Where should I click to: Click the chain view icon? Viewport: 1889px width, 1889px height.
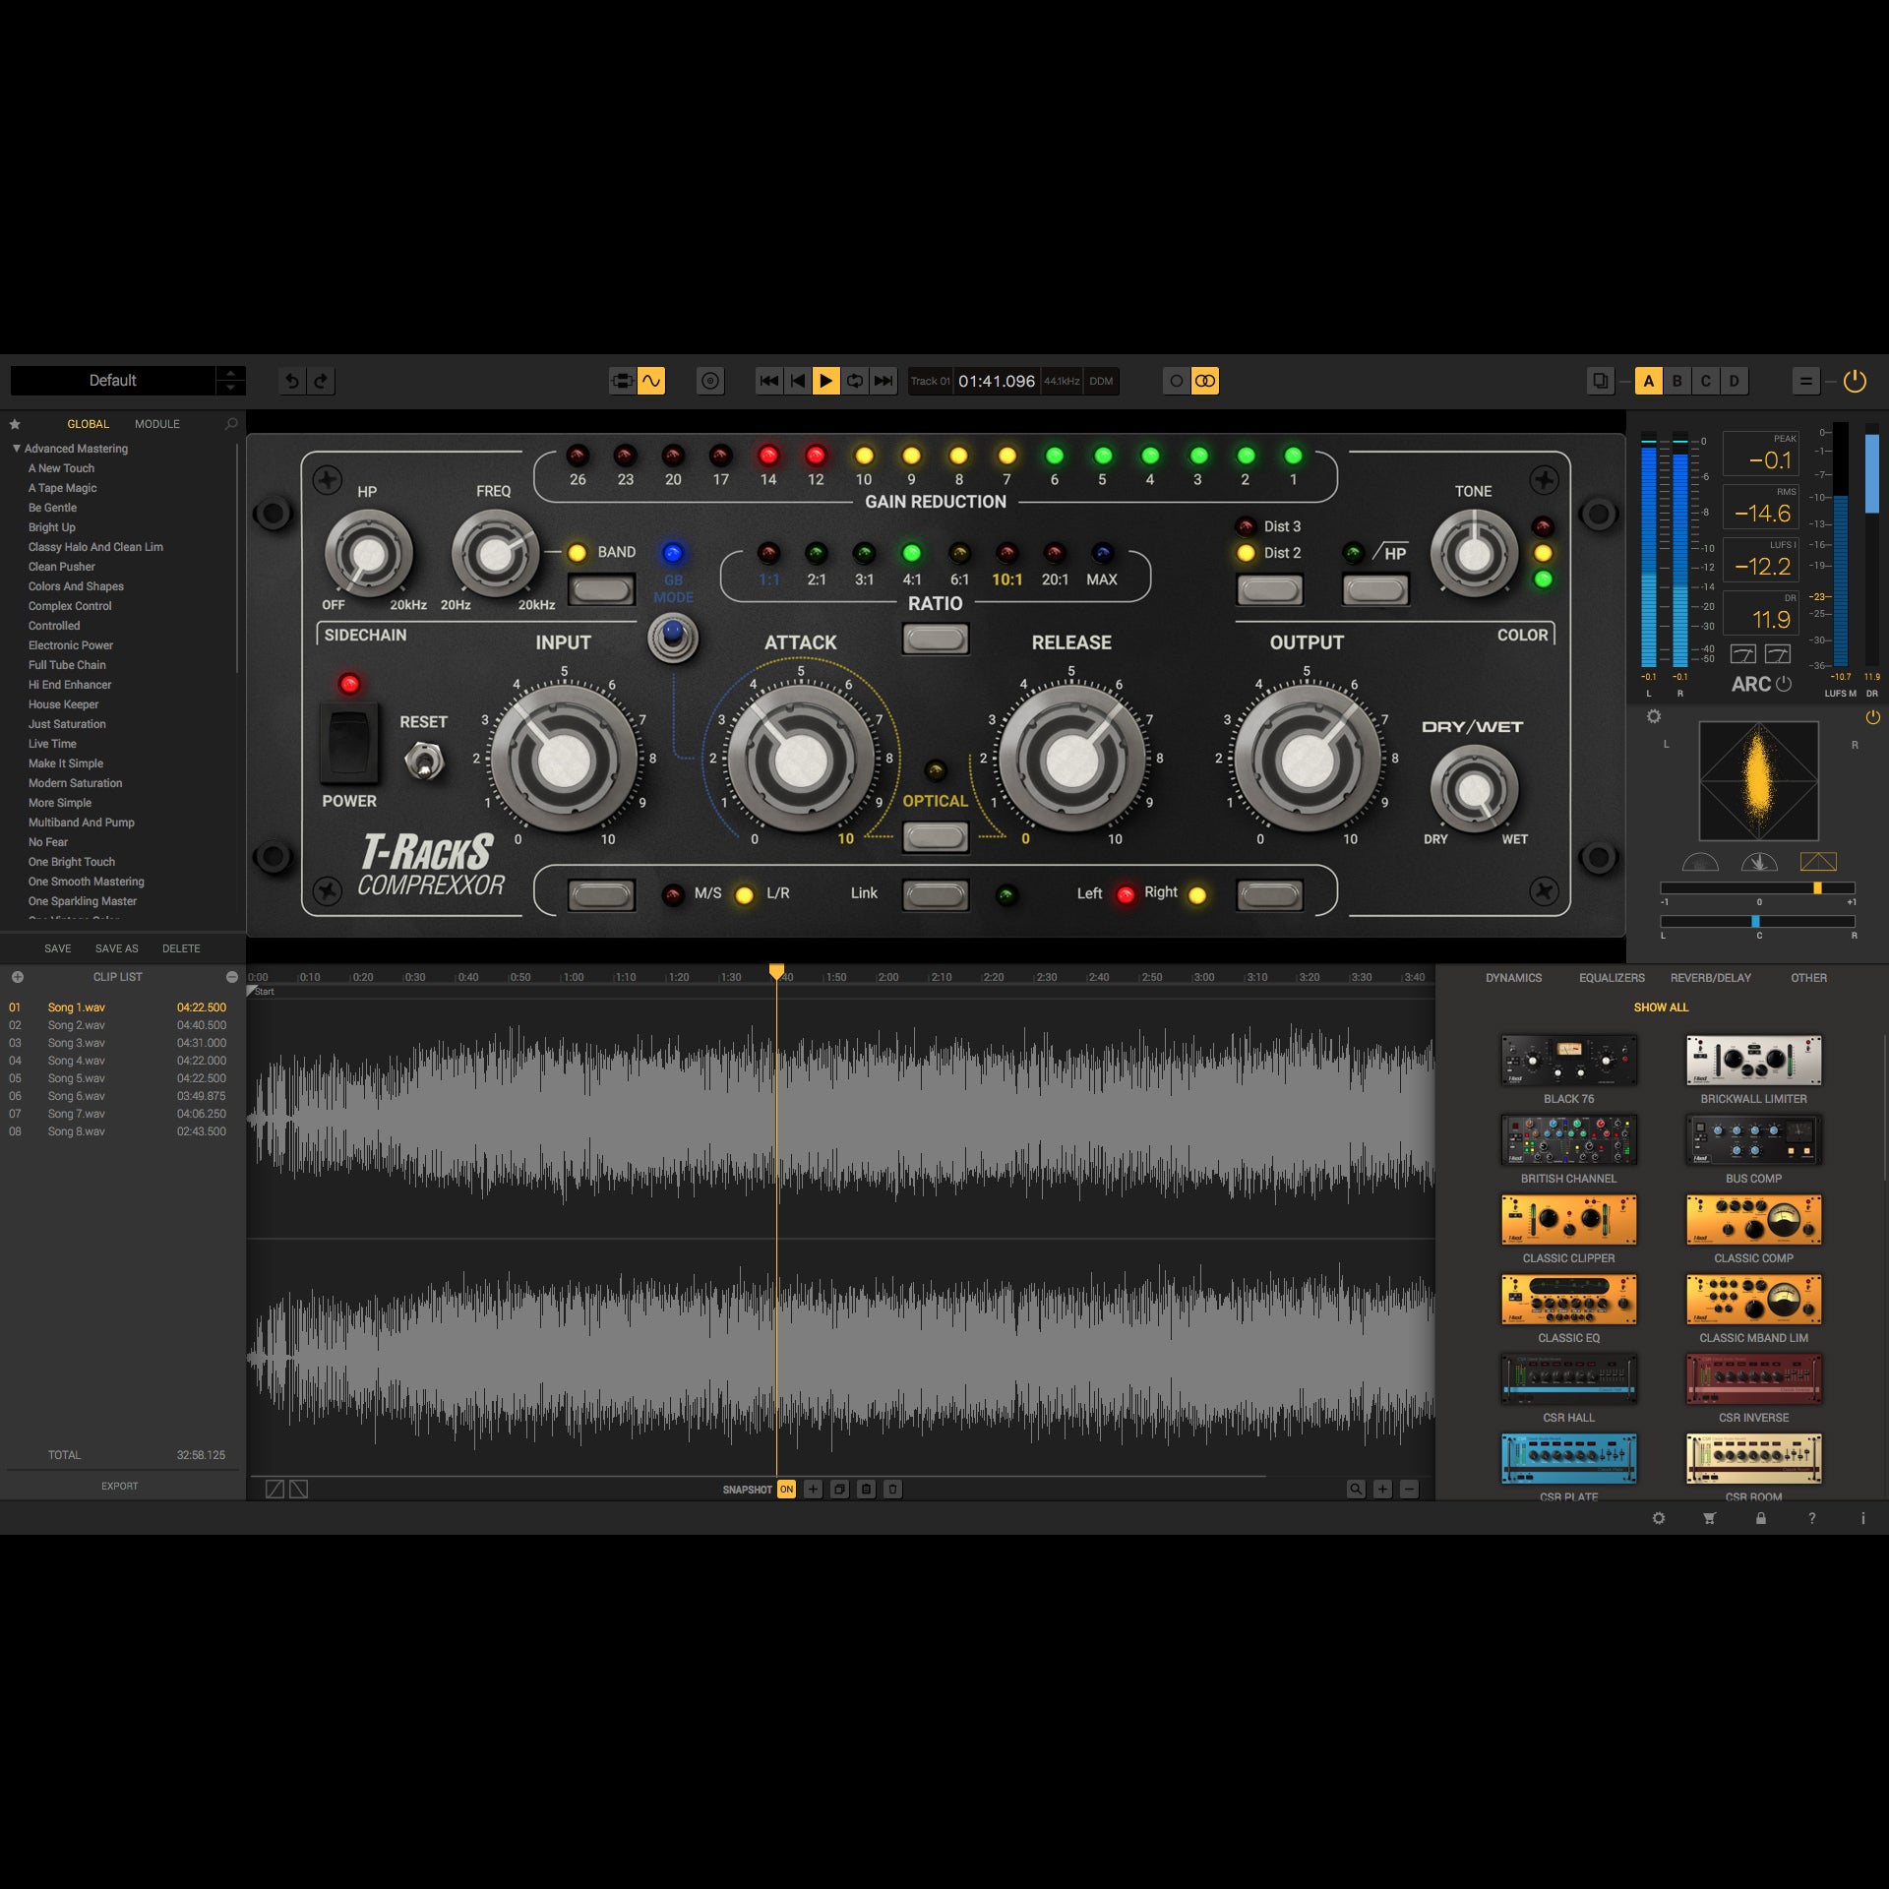623,381
